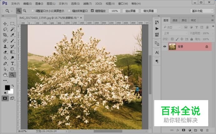Select the Shape tool
Screen dimensions: 216x134
[x=12, y=69]
